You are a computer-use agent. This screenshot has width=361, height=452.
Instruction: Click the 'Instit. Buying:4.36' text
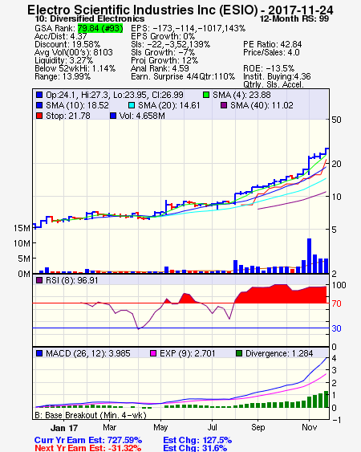tap(277, 77)
